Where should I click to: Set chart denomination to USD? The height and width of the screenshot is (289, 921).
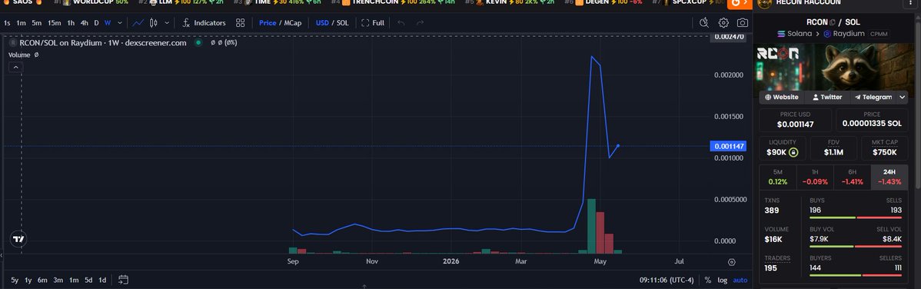322,23
